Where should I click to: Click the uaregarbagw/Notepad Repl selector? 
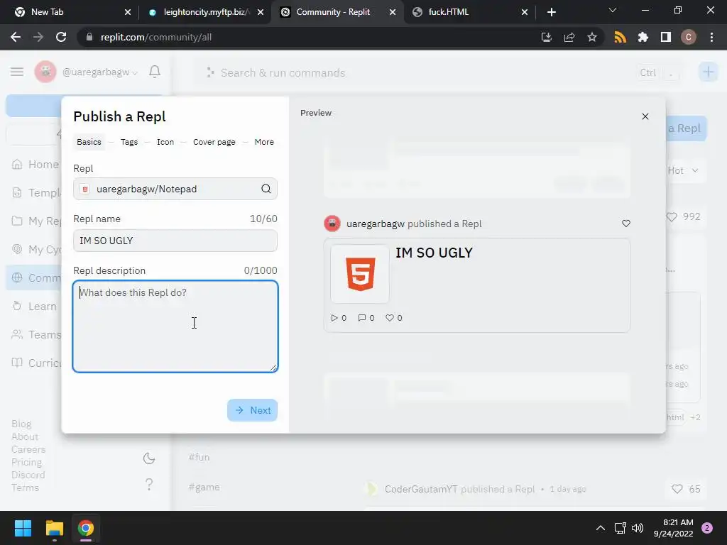click(x=175, y=189)
